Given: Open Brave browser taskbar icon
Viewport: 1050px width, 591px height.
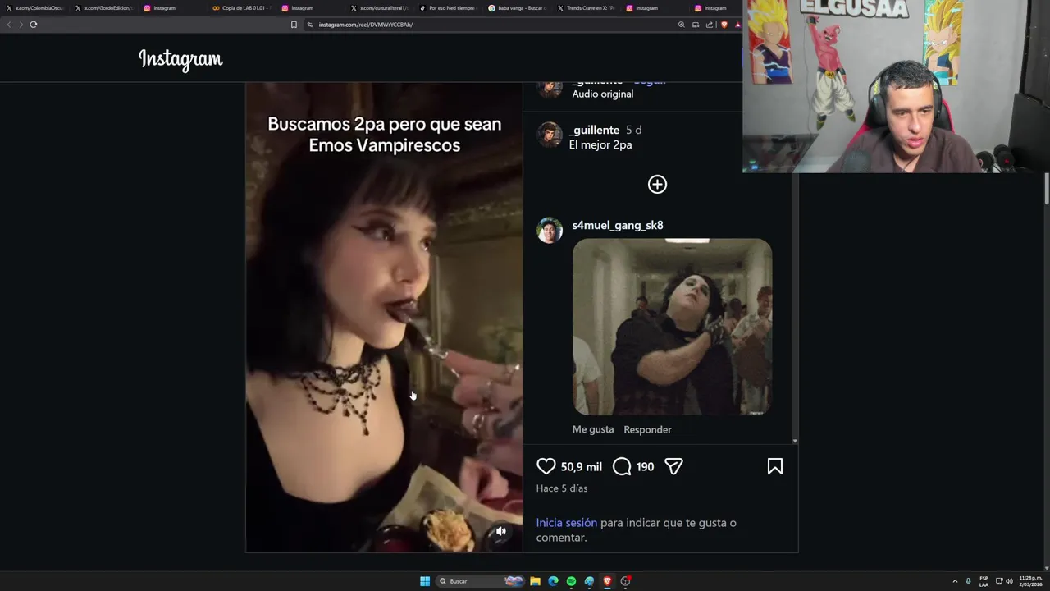Looking at the screenshot, I should tap(607, 581).
